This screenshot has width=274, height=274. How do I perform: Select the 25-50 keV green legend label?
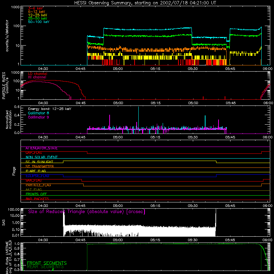(x=38, y=18)
